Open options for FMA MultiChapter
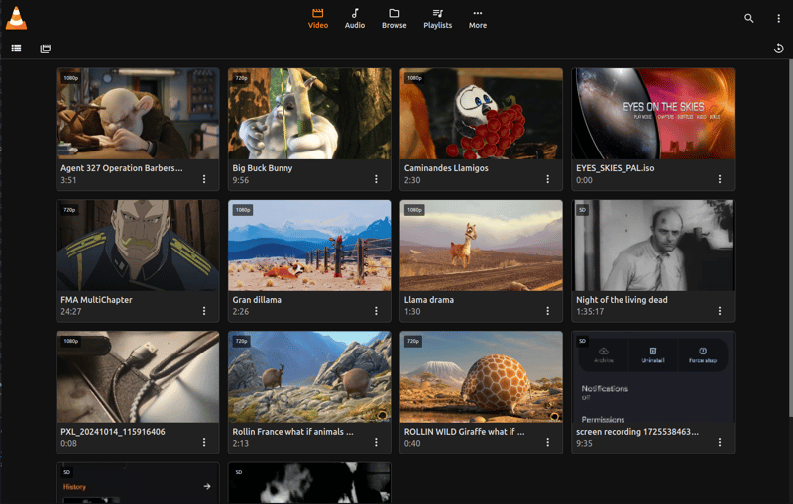The width and height of the screenshot is (793, 504). 204,311
